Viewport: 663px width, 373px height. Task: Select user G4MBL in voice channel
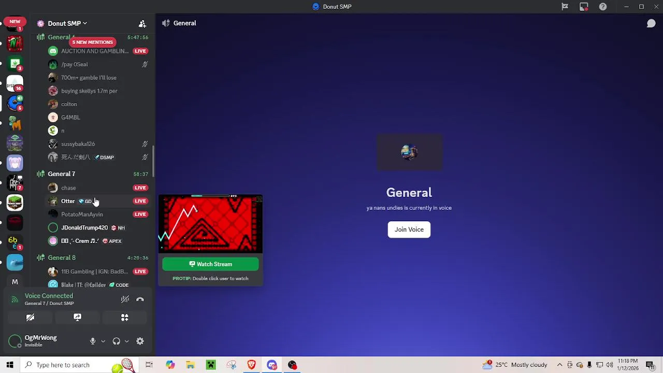tap(70, 118)
